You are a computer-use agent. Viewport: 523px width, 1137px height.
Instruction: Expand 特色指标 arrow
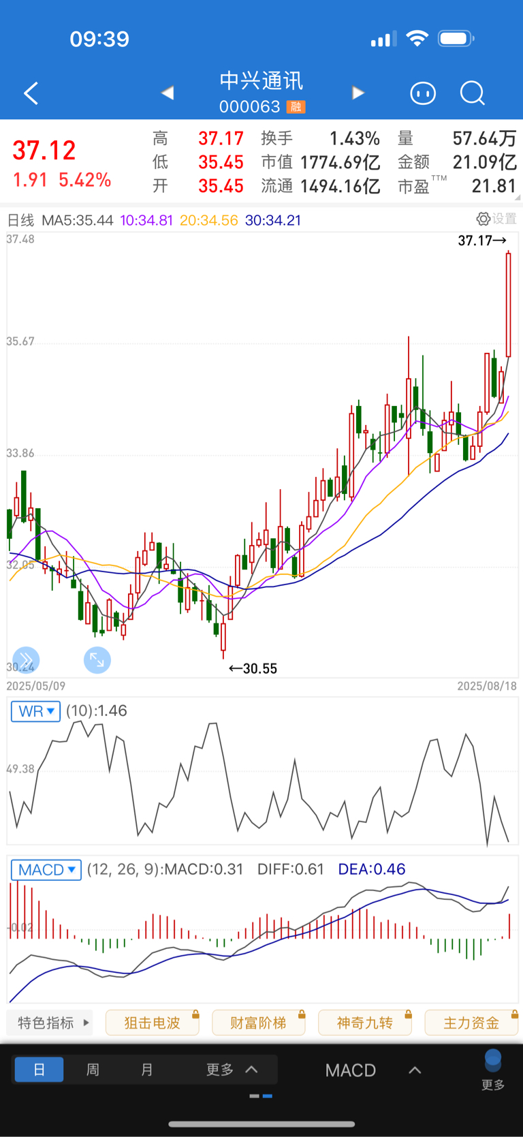click(x=86, y=1023)
